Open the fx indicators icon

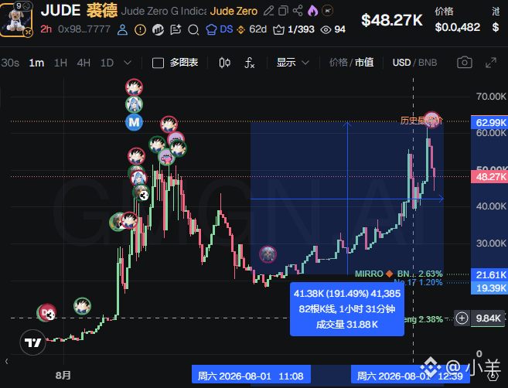tap(249, 63)
